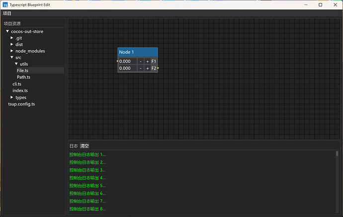Click the 日志 log label
The width and height of the screenshot is (343, 217).
(74, 146)
